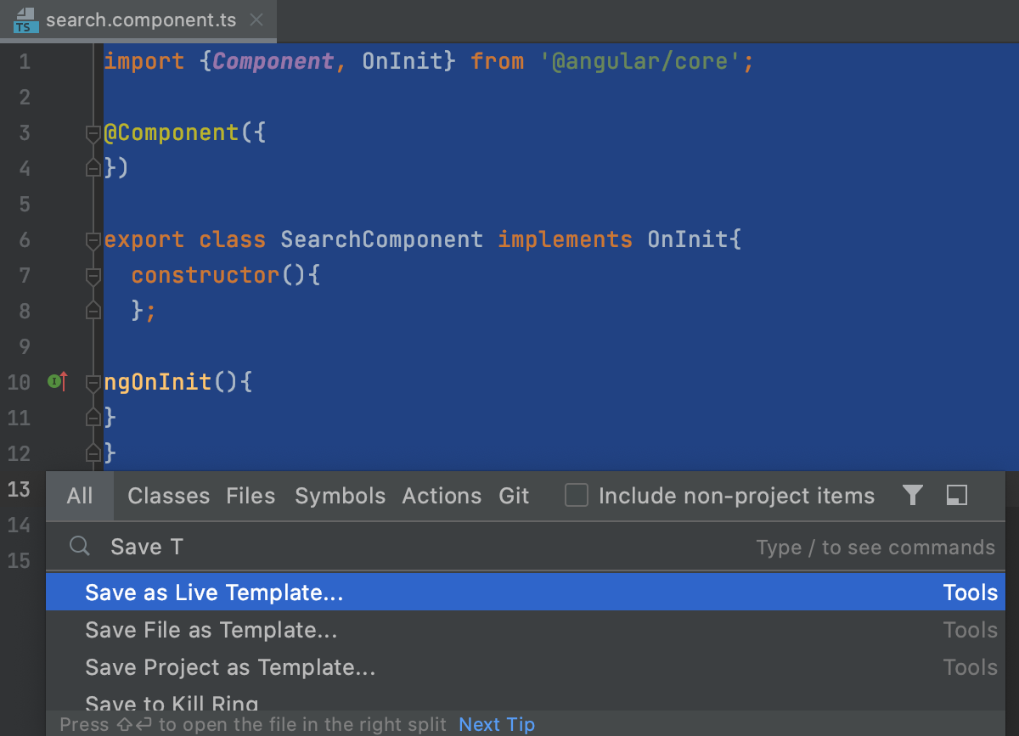Viewport: 1019px width, 736px height.
Task: Select the Save Project as Template action
Action: click(x=228, y=667)
